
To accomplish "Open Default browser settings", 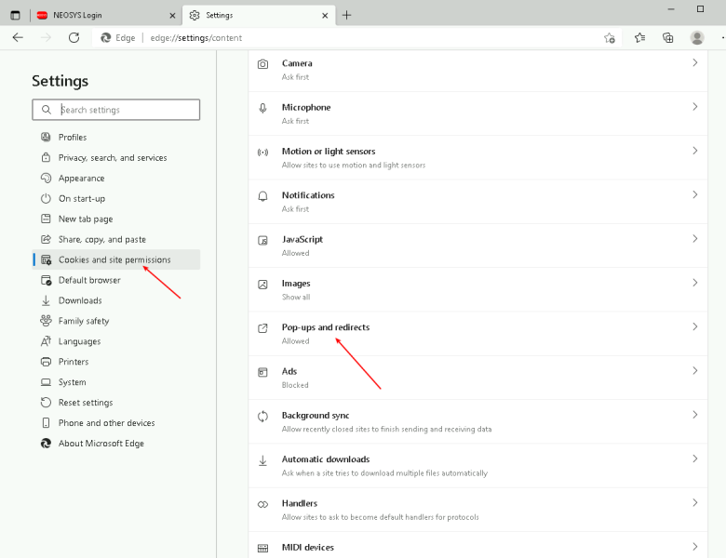I will [x=116, y=280].
